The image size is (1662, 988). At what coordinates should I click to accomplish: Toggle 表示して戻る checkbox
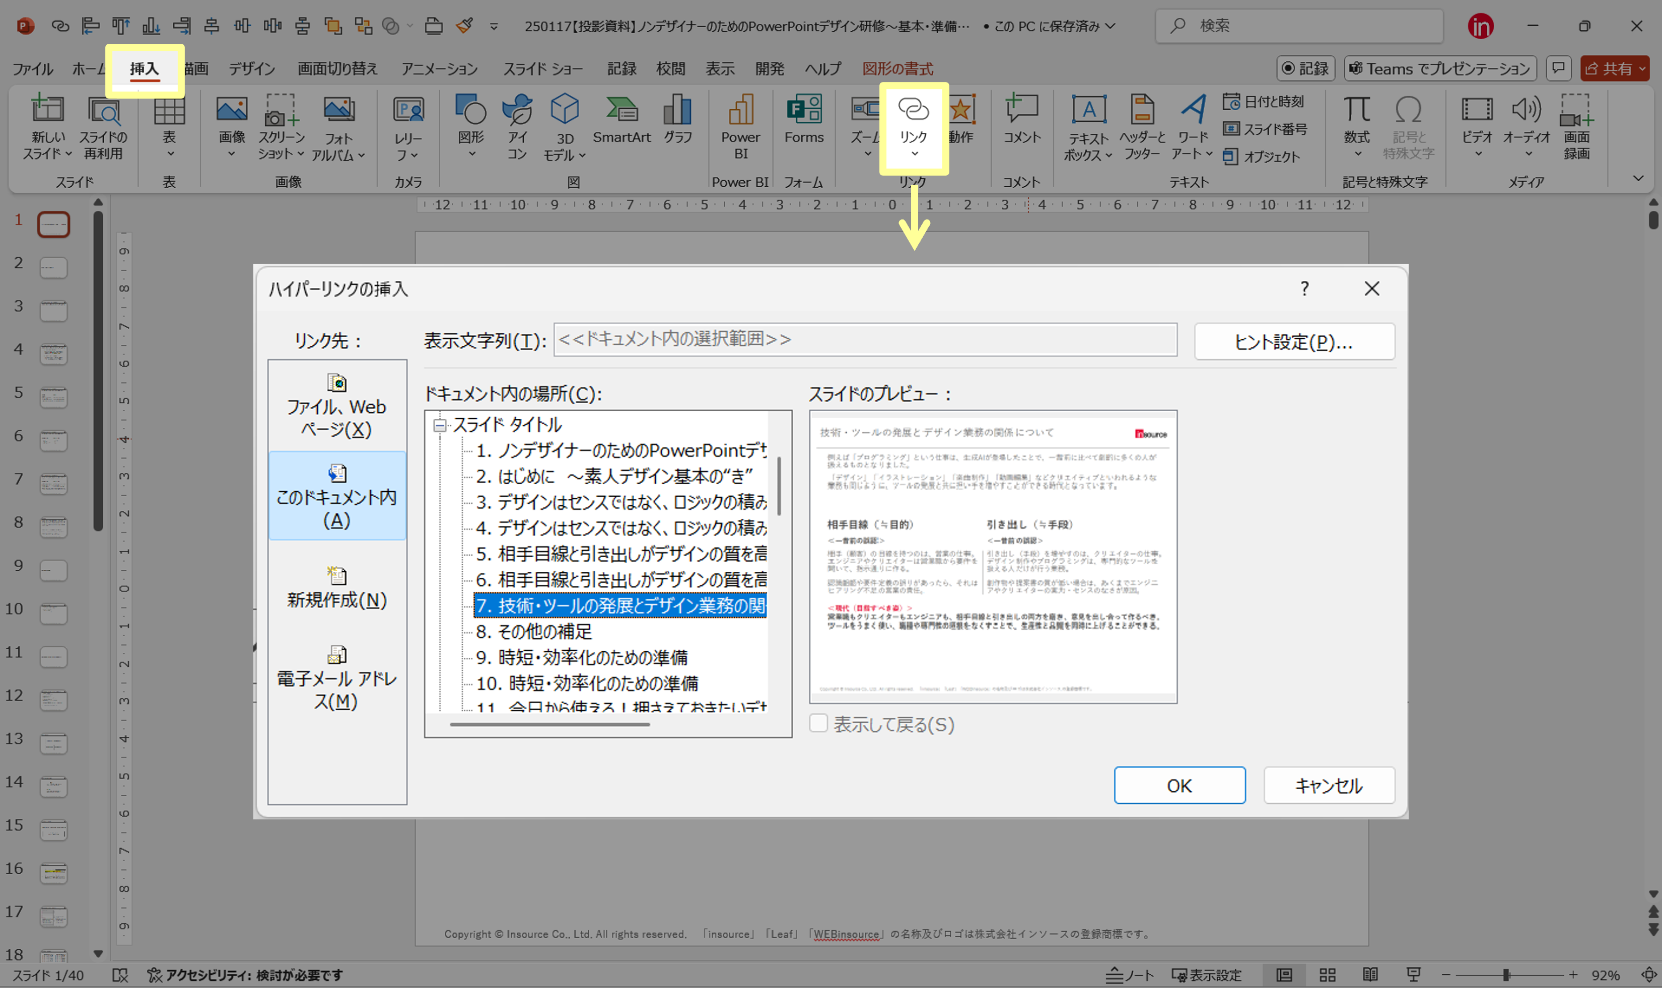coord(819,723)
